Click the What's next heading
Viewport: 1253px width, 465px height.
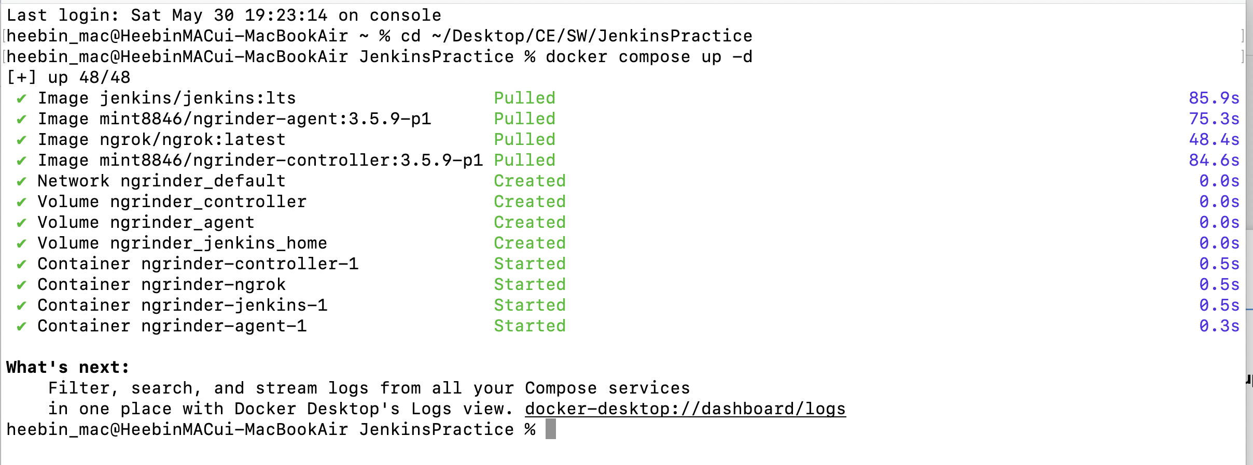pyautogui.click(x=68, y=367)
